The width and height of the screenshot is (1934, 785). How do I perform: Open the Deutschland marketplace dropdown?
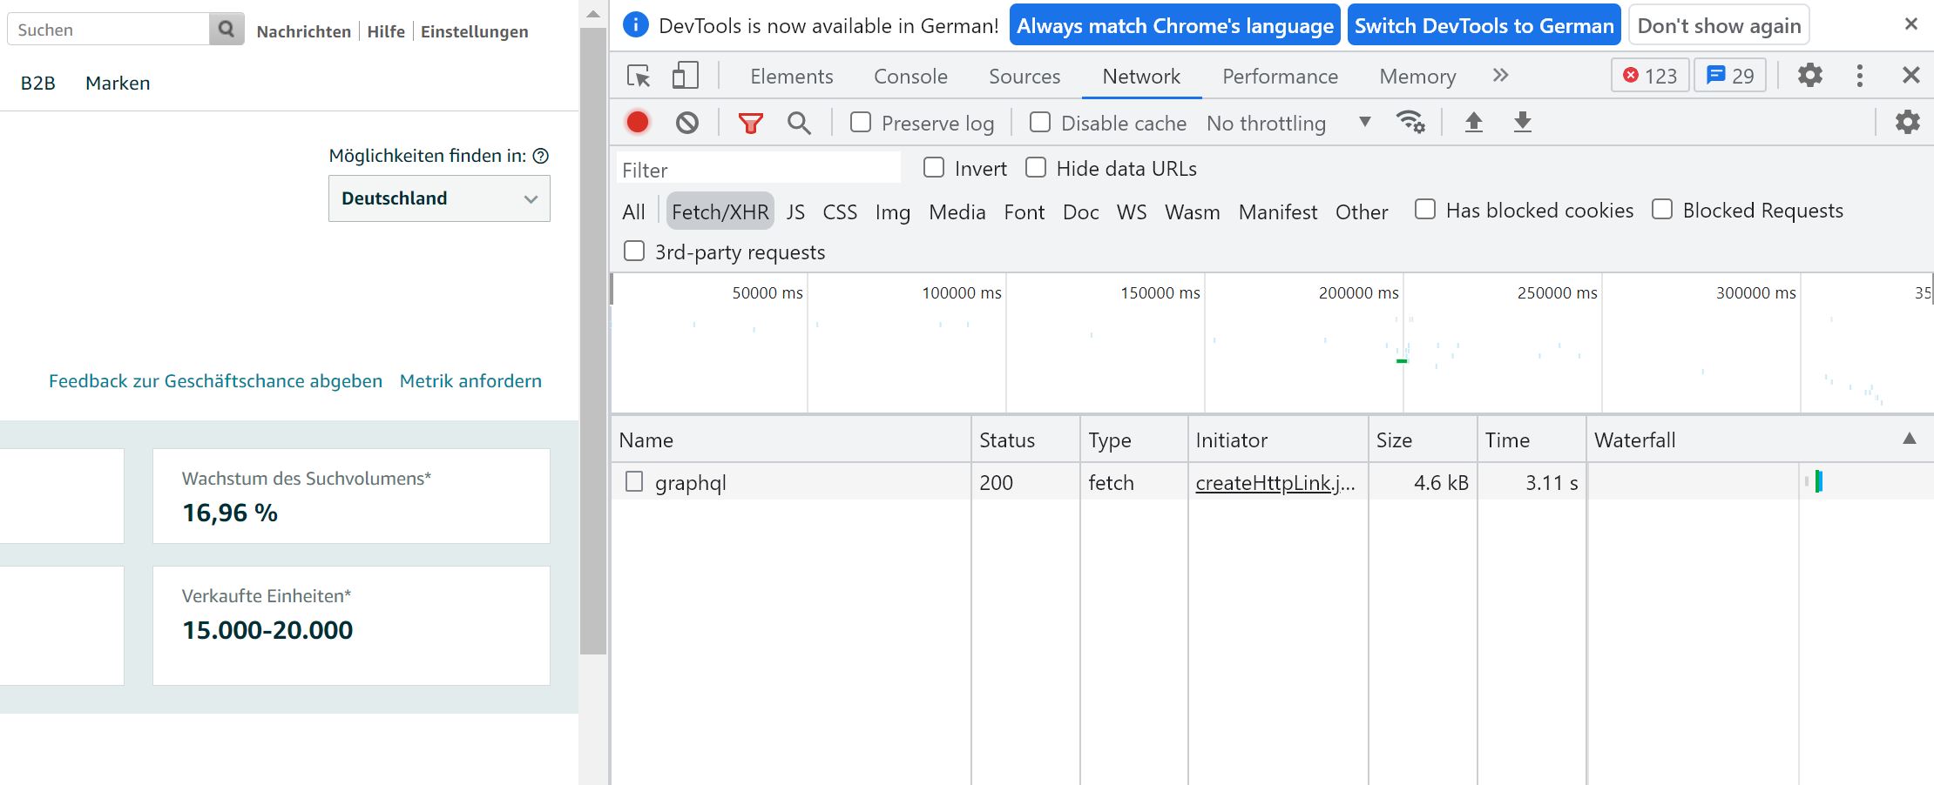pyautogui.click(x=439, y=198)
